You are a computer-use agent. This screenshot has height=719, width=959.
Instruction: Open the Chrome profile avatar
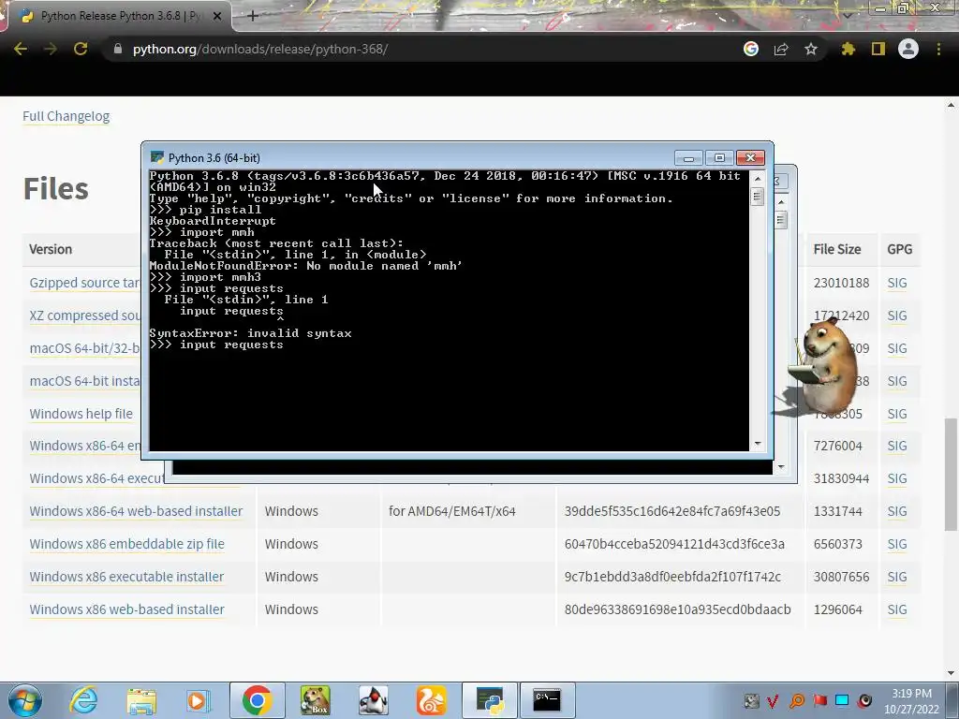coord(908,49)
